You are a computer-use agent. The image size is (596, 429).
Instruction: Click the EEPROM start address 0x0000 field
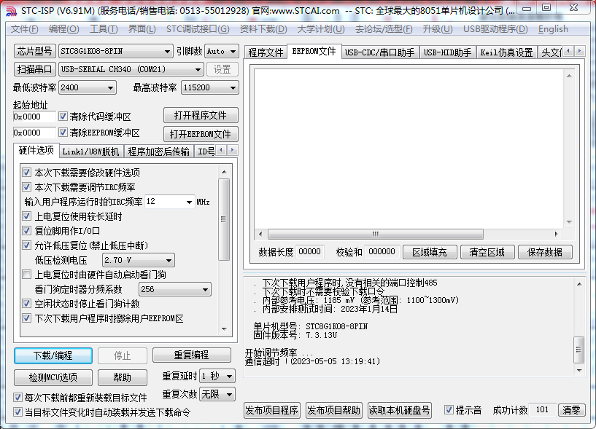(x=34, y=133)
